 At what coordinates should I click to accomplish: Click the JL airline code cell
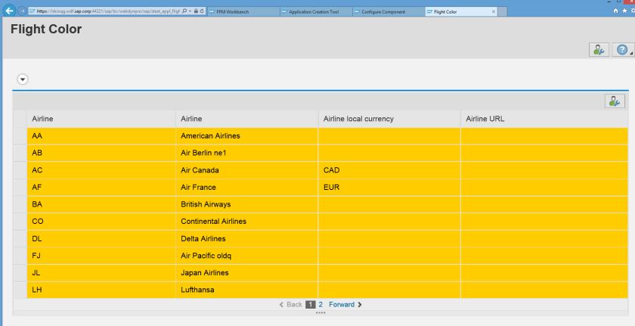[x=101, y=273]
